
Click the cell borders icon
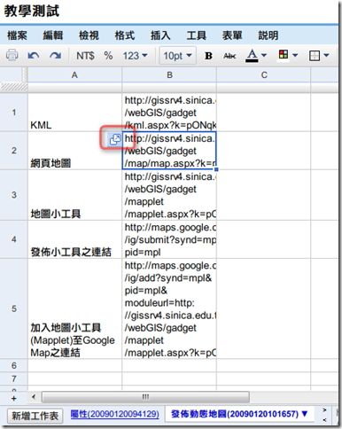point(315,56)
